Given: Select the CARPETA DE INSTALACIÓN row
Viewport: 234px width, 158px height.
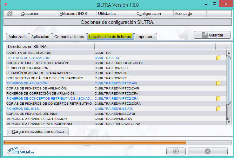Looking at the screenshot, I should point(116,53).
